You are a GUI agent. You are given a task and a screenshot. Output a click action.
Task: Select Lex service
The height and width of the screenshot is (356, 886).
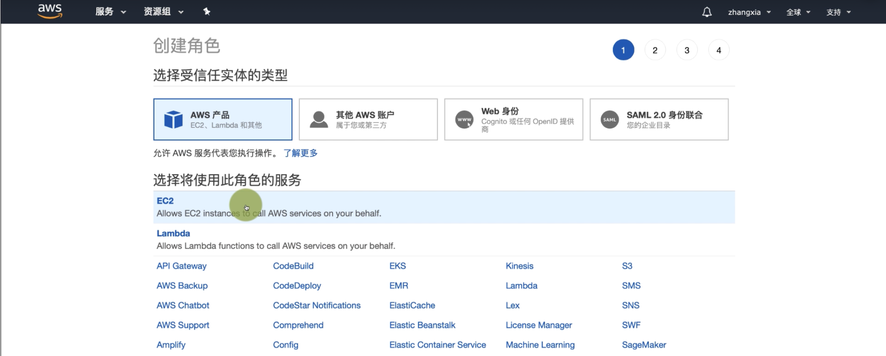[x=512, y=306]
